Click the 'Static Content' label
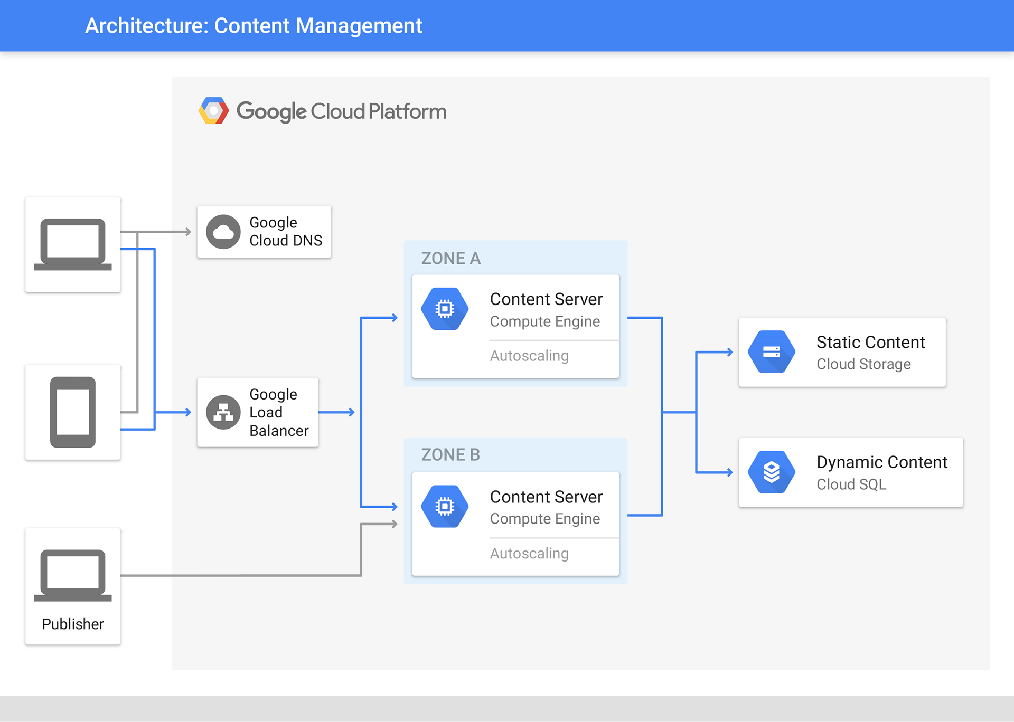1014x722 pixels. coord(871,343)
